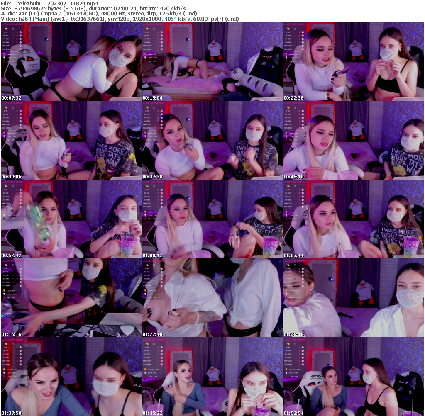The height and width of the screenshot is (416, 425).
Task: Select the thumbnail at 00:37:38
Action: (212, 140)
